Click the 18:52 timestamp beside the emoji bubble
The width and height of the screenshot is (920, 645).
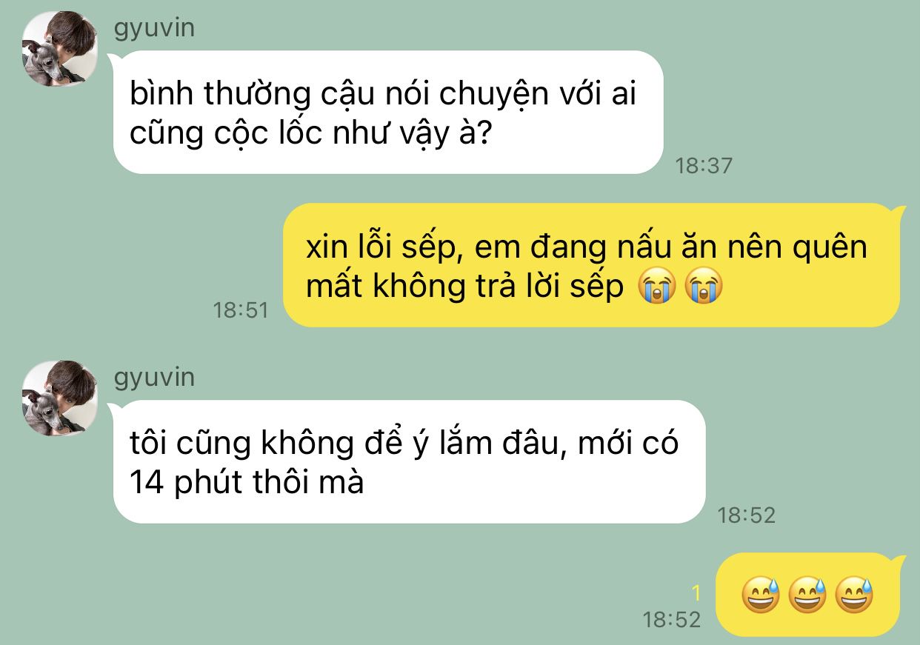click(672, 619)
